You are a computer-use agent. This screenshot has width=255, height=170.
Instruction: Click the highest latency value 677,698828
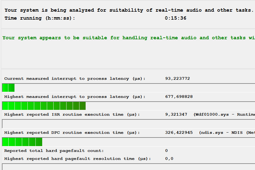point(179,97)
